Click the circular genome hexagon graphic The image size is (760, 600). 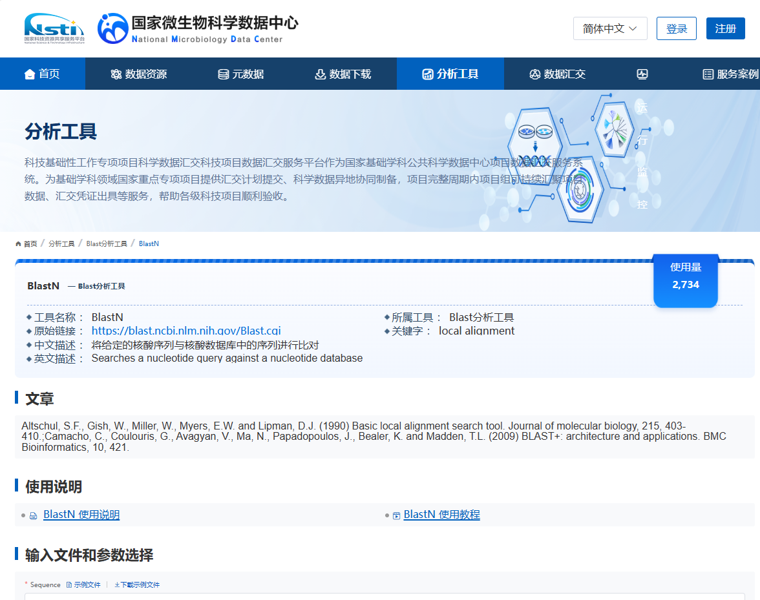click(584, 189)
